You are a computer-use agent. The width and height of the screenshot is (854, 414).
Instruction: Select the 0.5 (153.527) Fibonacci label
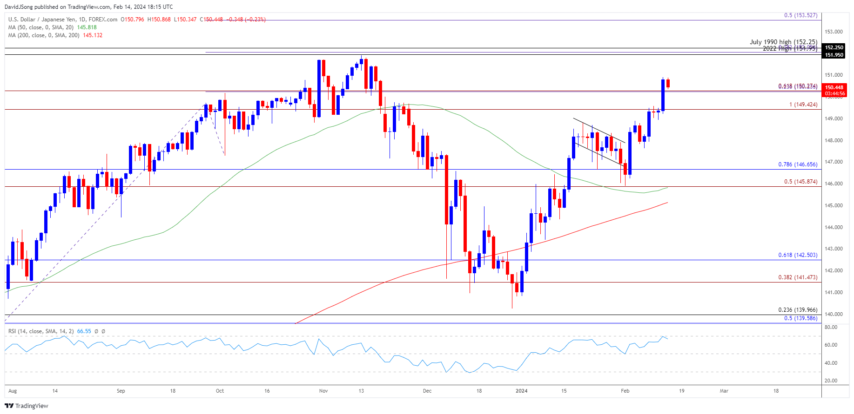800,15
